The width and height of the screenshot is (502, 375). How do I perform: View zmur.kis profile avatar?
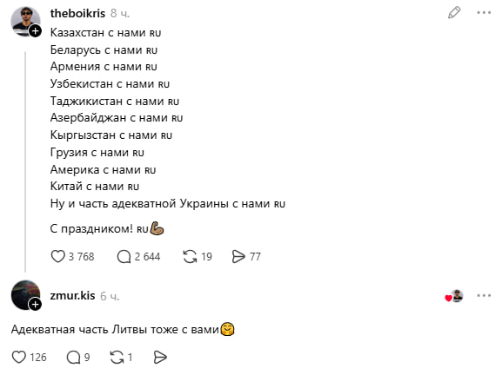click(25, 295)
